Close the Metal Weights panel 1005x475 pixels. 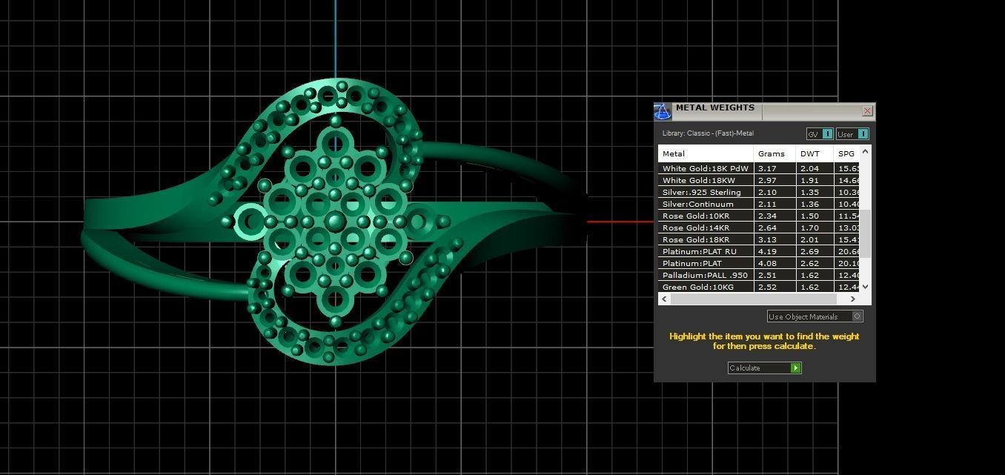pos(868,111)
